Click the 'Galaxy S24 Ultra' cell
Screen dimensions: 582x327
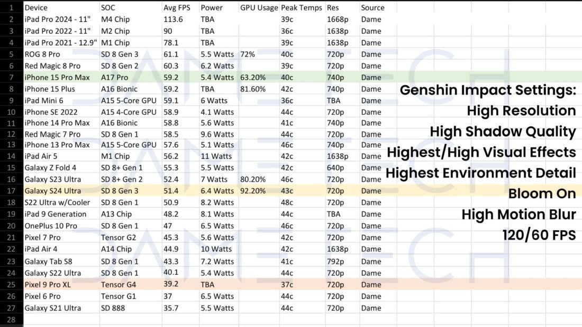(x=61, y=191)
